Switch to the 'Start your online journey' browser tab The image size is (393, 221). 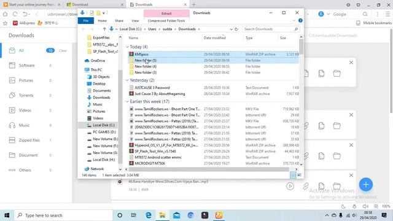tap(31, 4)
